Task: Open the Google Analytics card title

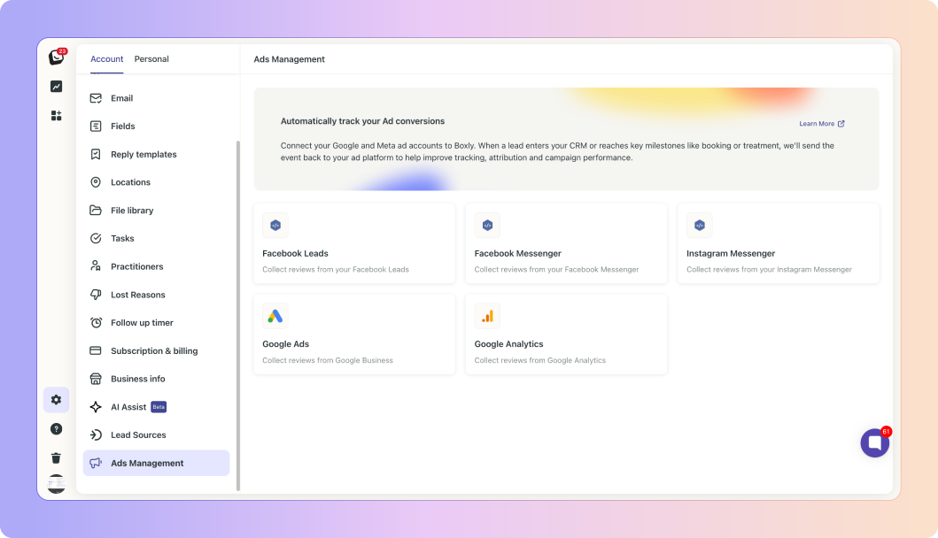Action: click(x=508, y=344)
